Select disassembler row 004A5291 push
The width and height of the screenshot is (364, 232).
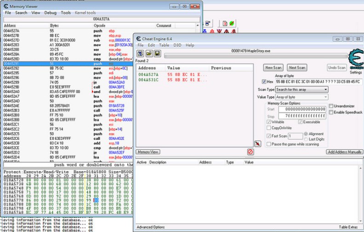[x=68, y=63]
